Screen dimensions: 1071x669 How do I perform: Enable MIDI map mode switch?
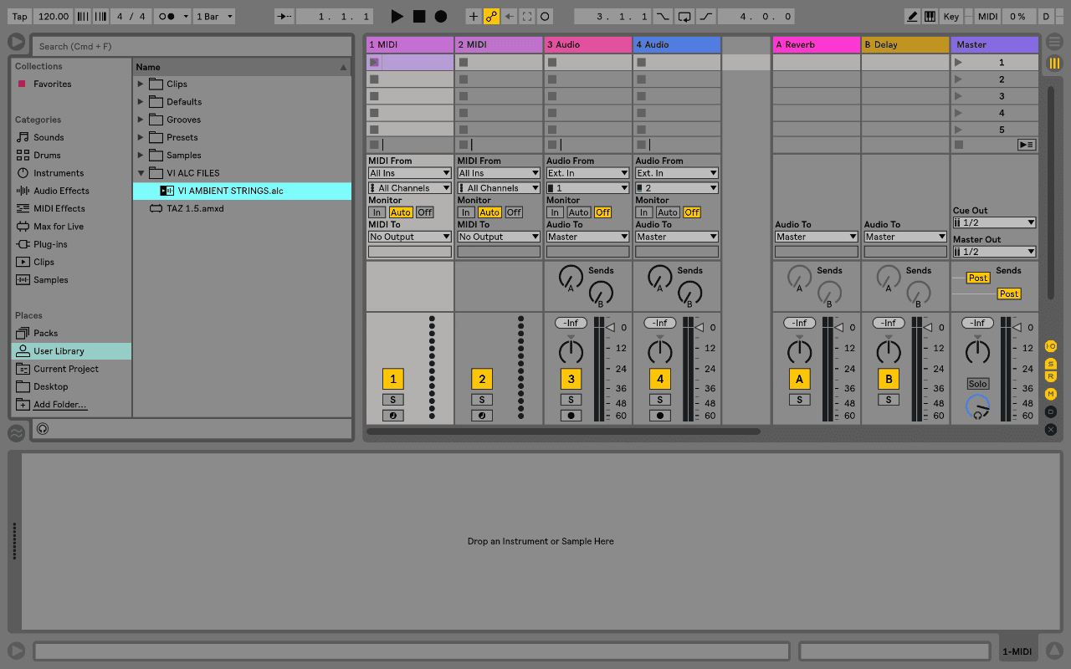987,17
